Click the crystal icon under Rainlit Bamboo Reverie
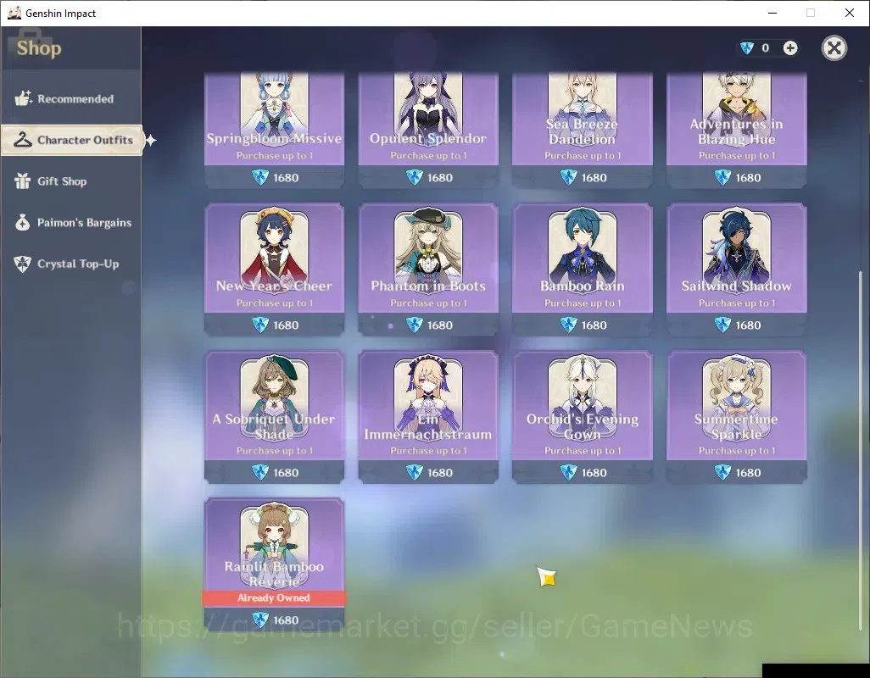The width and height of the screenshot is (870, 678). click(260, 620)
